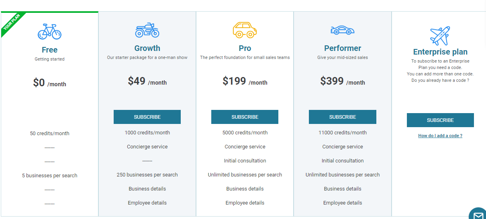Click the $199 /month price
Screen dimensions: 486x219
(x=245, y=81)
